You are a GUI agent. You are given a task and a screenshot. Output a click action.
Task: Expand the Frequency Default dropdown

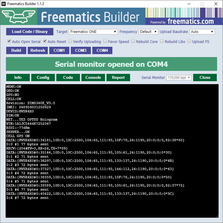click(148, 32)
